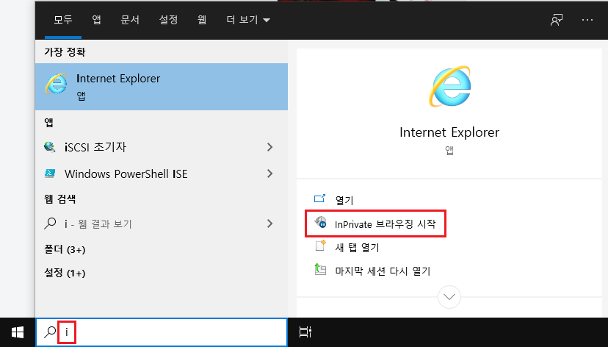Open the three-dot options menu
The image size is (608, 347).
(x=587, y=20)
